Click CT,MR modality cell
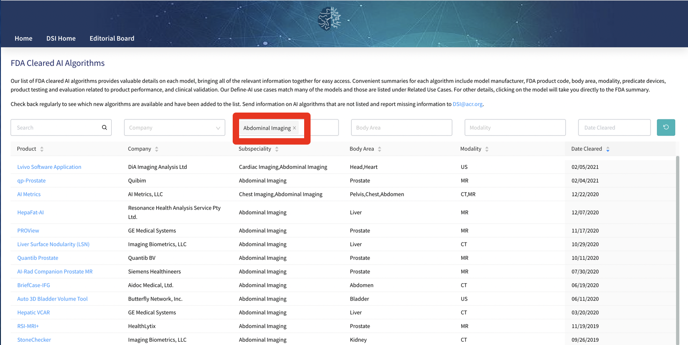Screen dimensions: 688x345 [x=468, y=194]
